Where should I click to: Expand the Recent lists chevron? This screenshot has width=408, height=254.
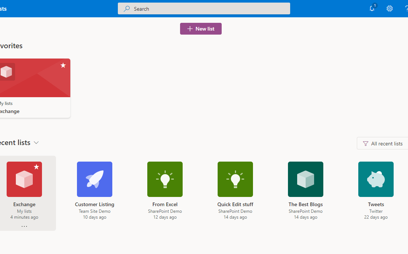36,142
